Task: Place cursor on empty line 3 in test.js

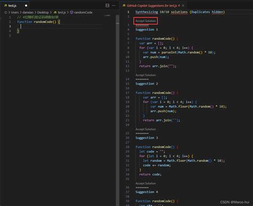Action: pyautogui.click(x=60, y=27)
